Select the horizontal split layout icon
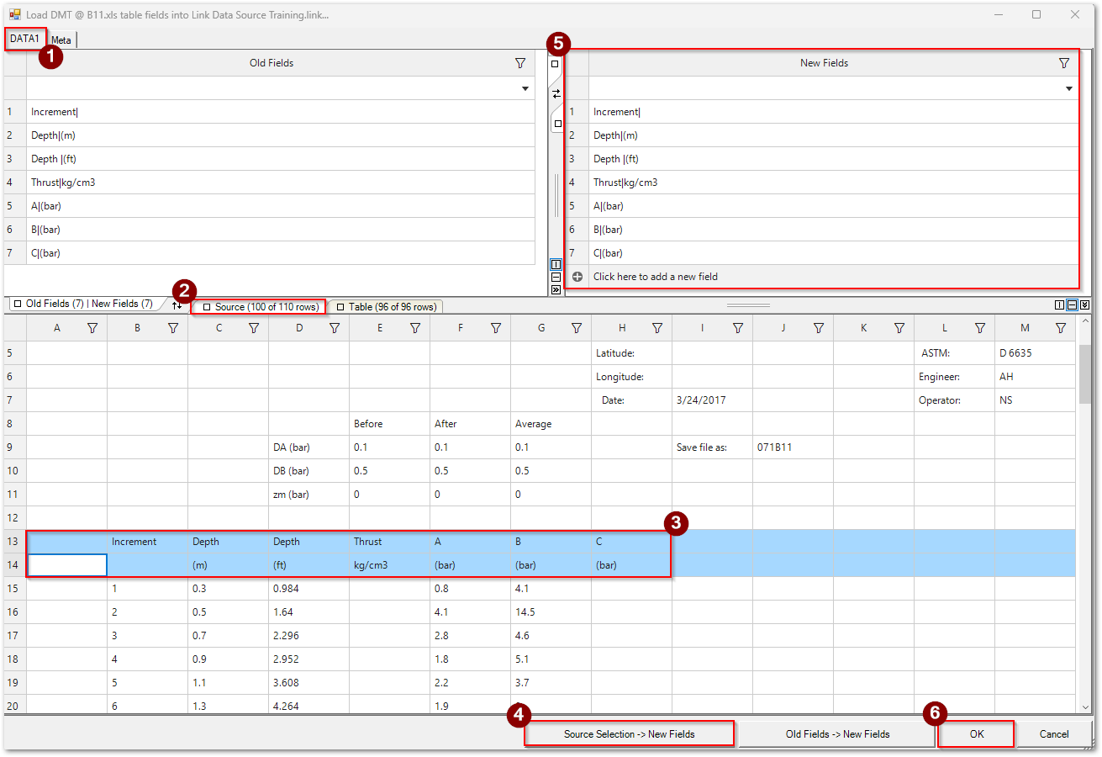Viewport: 1102px width, 757px height. [x=556, y=278]
